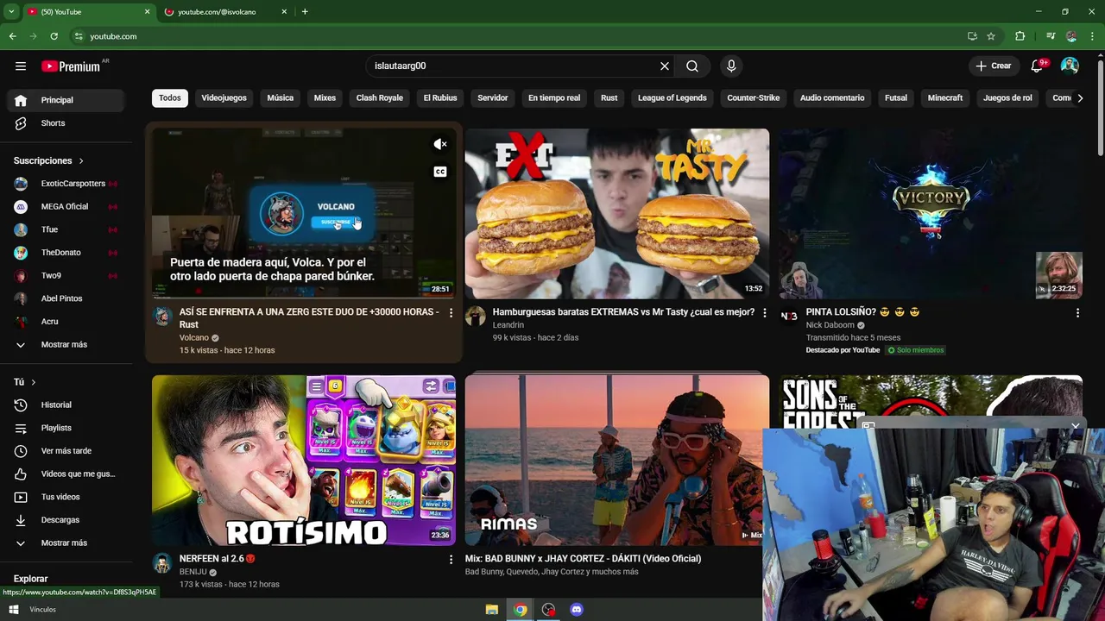This screenshot has height=621, width=1105.
Task: Open Historial in the sidebar
Action: 66,405
